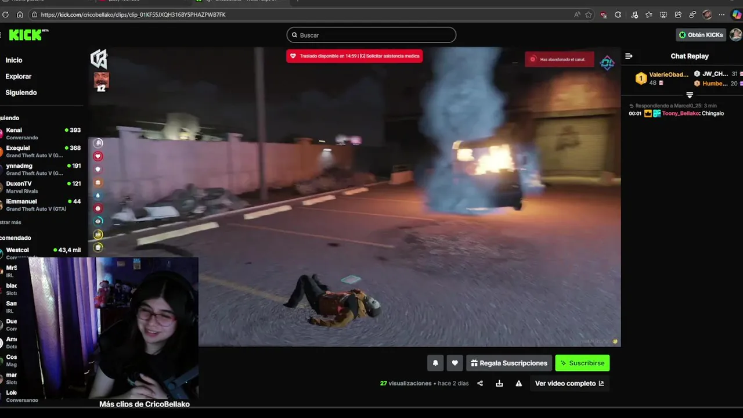The image size is (743, 418).
Task: Click the report warning triangle icon
Action: pos(519,383)
